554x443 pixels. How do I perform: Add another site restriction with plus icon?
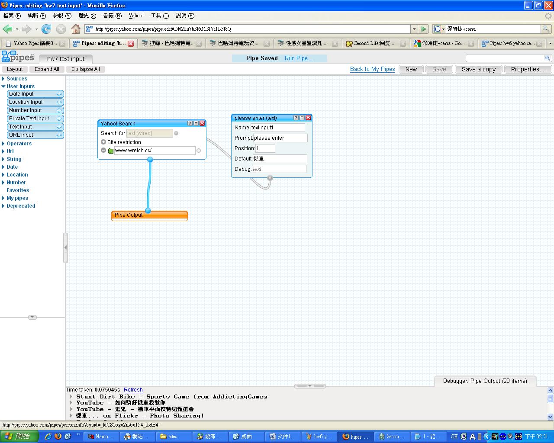[x=103, y=142]
